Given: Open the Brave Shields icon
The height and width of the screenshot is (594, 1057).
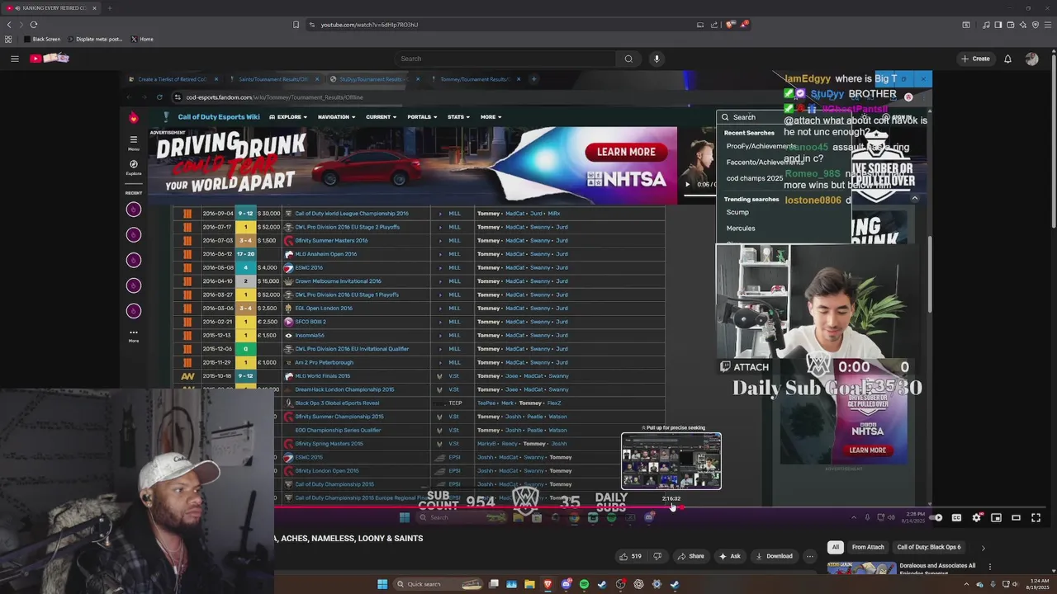Looking at the screenshot, I should [730, 25].
